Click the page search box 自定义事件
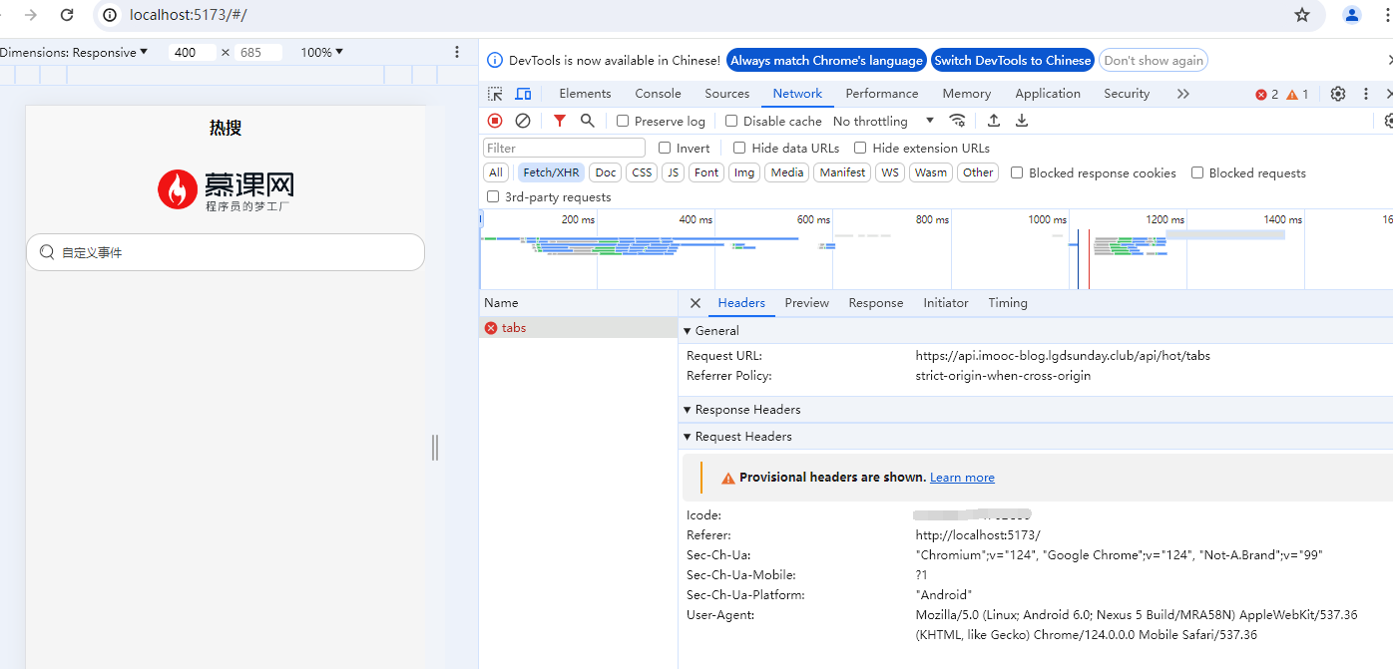Image resolution: width=1393 pixels, height=669 pixels. pos(226,252)
